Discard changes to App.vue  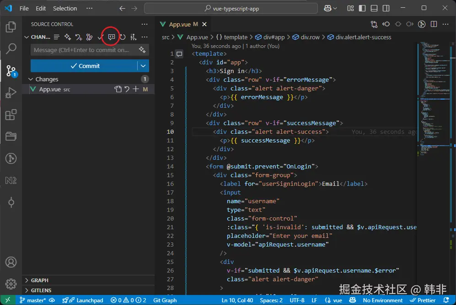tap(127, 89)
